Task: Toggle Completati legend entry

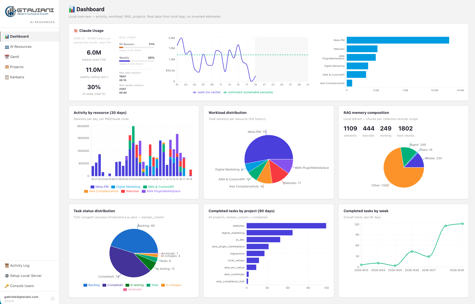Action: point(113,285)
